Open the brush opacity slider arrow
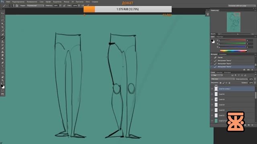The width and height of the screenshot is (257, 144). (60, 6)
